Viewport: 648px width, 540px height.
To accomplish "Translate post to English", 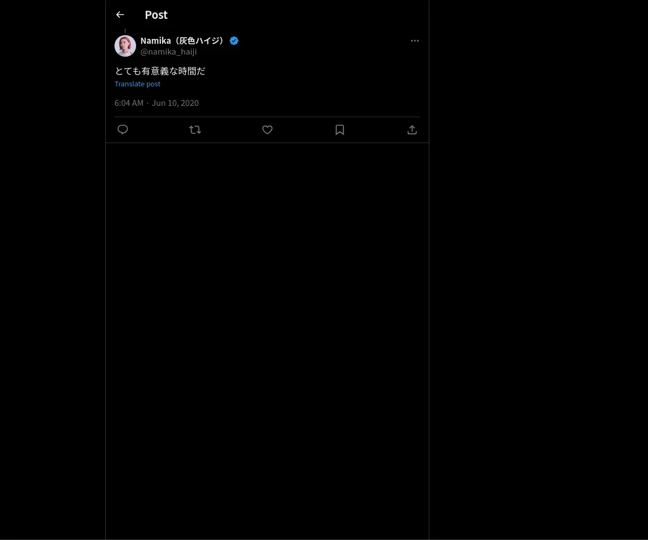I will click(137, 84).
